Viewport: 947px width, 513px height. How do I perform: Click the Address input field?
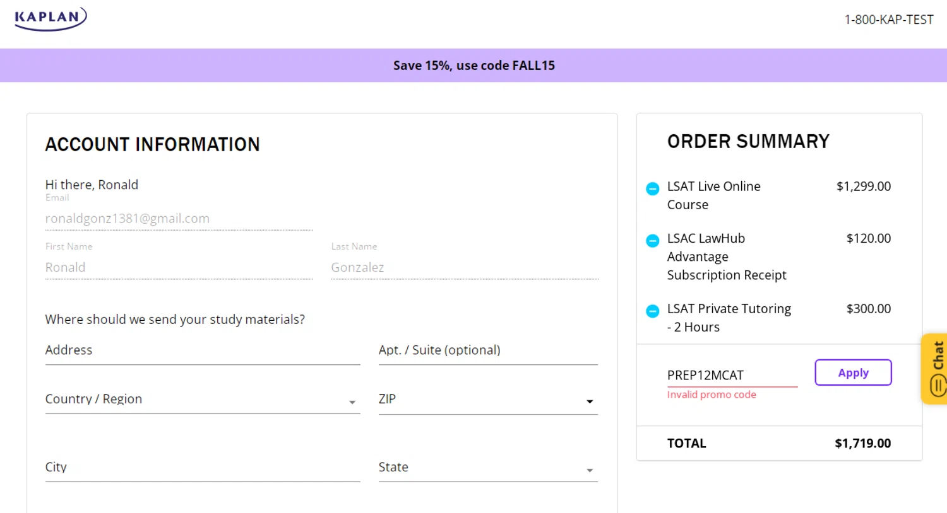coord(203,350)
